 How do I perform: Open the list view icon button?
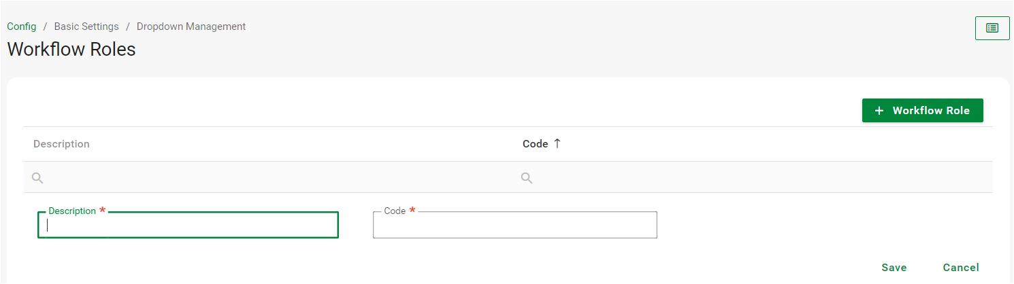[x=992, y=29]
